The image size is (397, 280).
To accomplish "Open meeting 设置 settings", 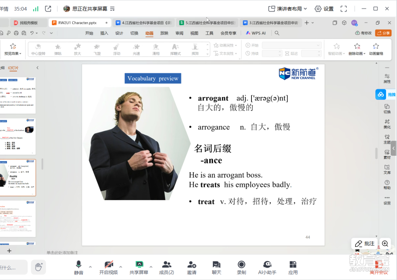I will 324,9.
